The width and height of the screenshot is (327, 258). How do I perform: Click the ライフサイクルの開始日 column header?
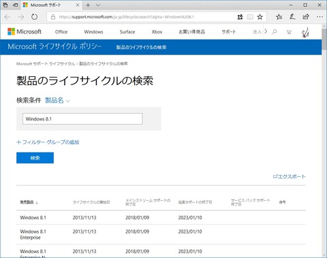pyautogui.click(x=91, y=202)
